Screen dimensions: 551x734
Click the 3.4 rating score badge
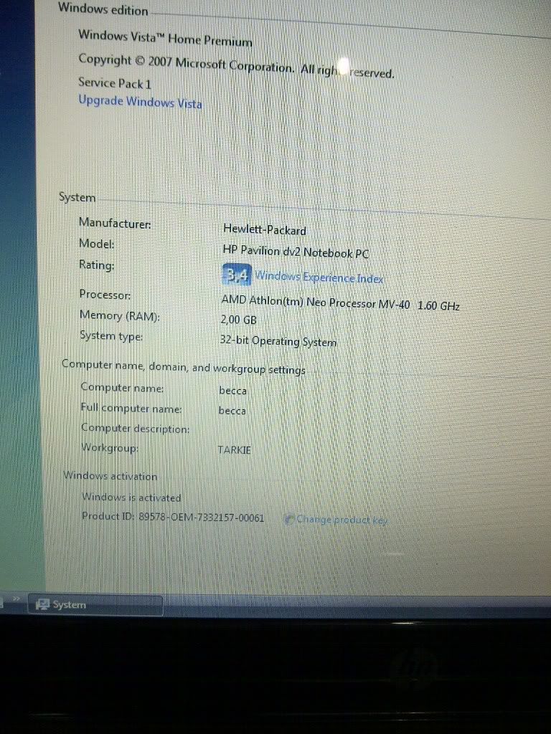(x=237, y=275)
